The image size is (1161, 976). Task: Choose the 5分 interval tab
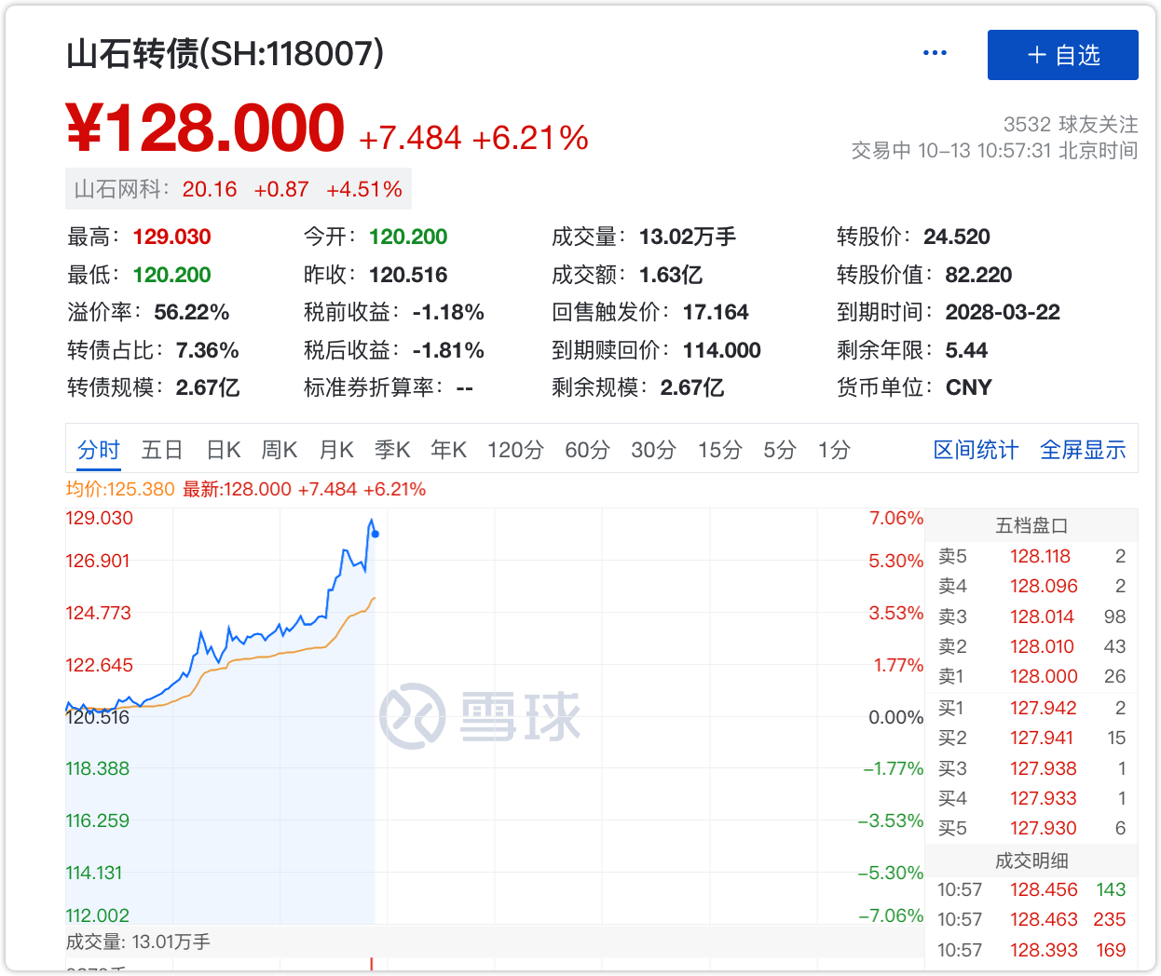780,451
